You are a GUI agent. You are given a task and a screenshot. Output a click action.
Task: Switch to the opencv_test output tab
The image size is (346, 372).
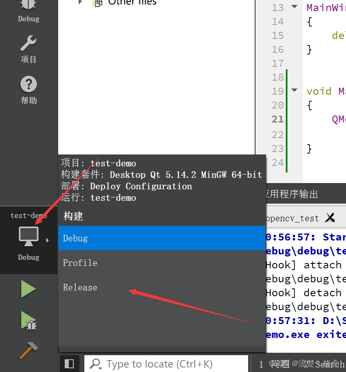click(292, 218)
